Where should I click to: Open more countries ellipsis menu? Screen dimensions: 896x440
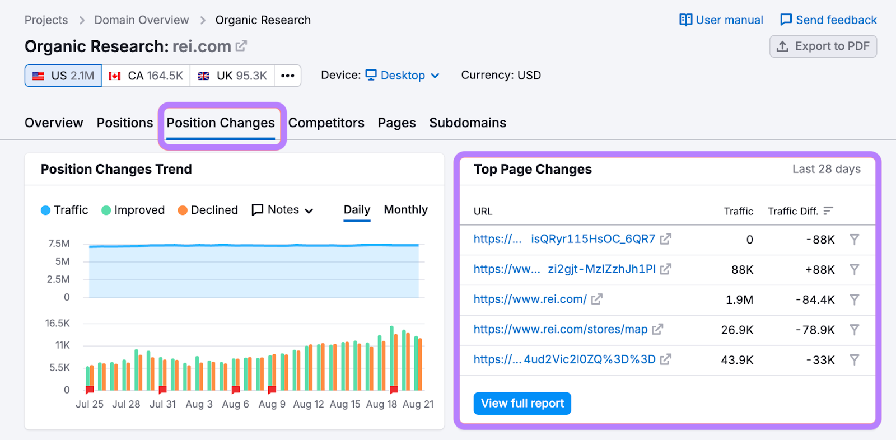point(287,76)
